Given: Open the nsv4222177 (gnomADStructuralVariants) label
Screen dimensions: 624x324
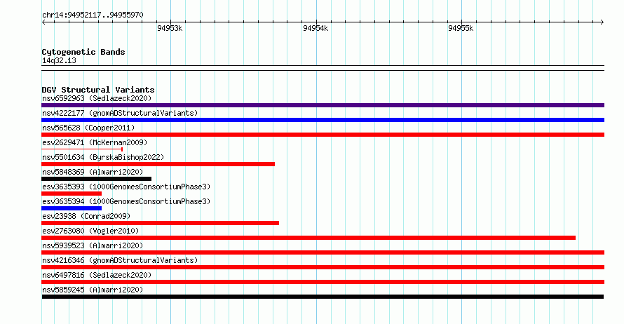Looking at the screenshot, I should click(x=120, y=113).
